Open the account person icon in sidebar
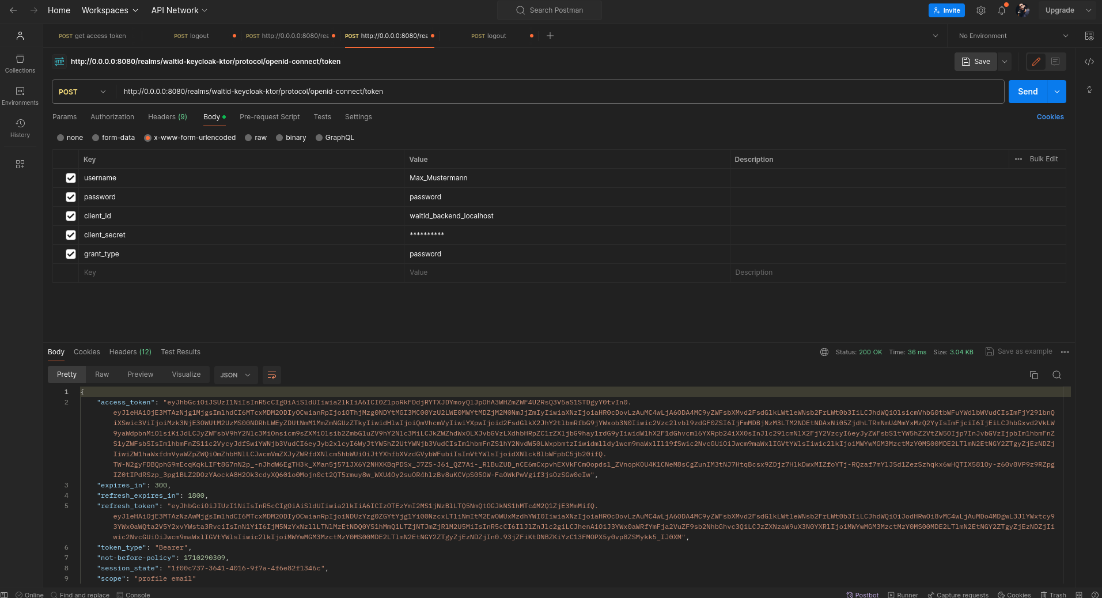Image resolution: width=1102 pixels, height=598 pixels. tap(20, 36)
